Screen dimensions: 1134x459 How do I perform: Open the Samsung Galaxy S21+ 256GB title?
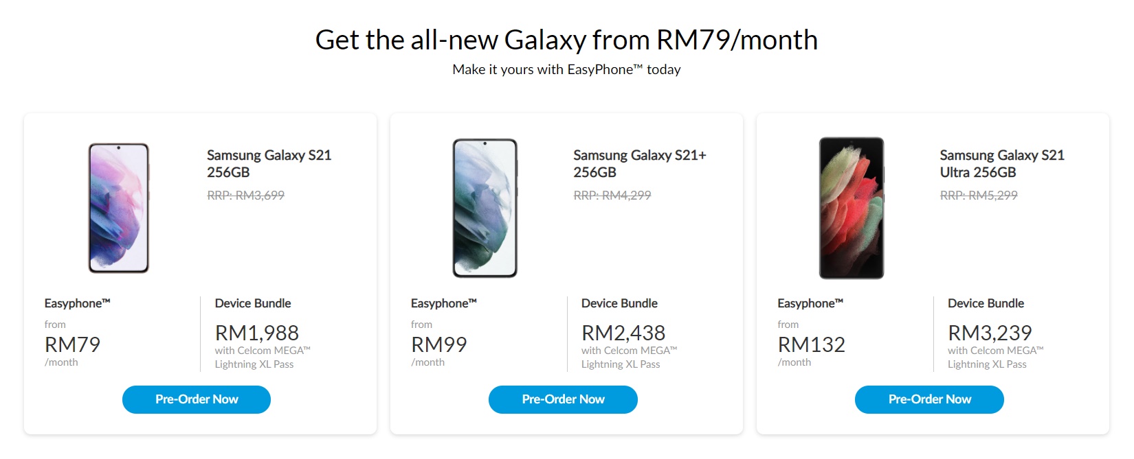(640, 164)
